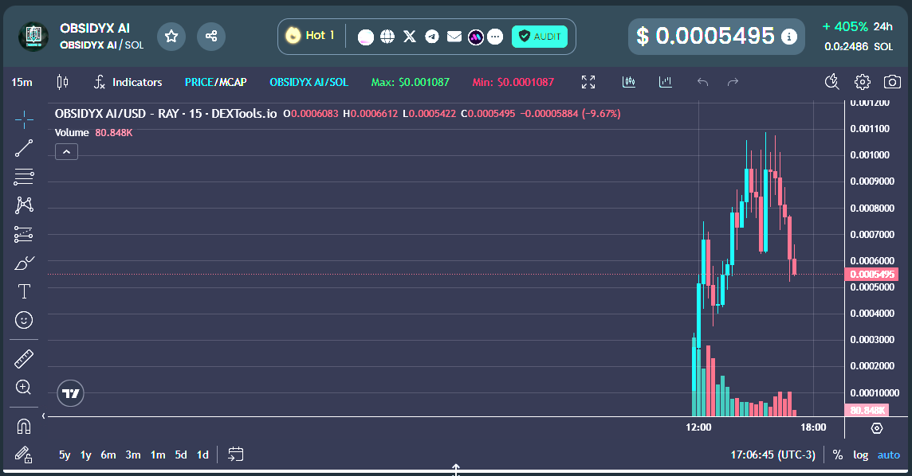This screenshot has height=476, width=912.
Task: Open the Hot 1 flame badge
Action: (309, 36)
